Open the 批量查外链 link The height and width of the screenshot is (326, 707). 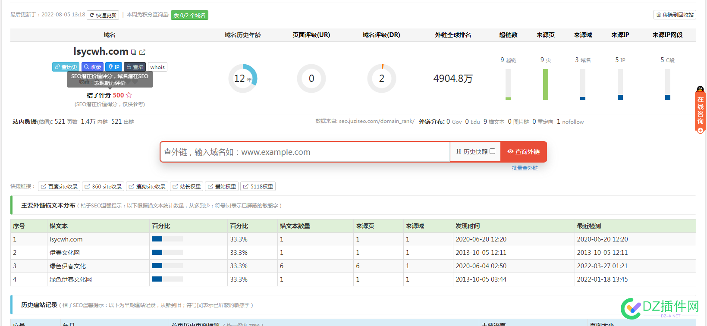525,168
